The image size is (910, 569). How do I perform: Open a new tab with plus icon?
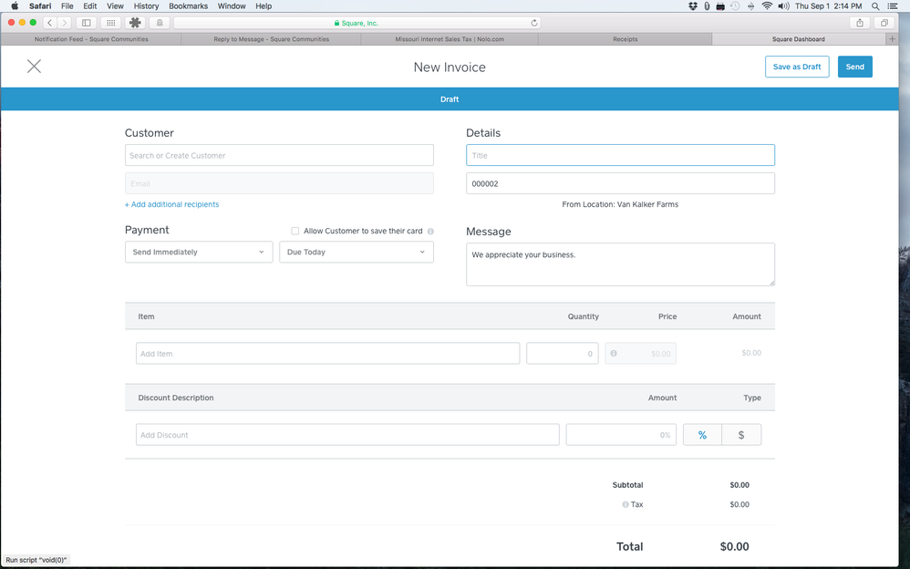(892, 39)
